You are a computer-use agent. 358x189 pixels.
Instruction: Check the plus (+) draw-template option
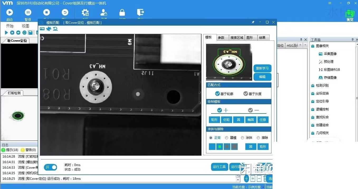click(x=219, y=110)
